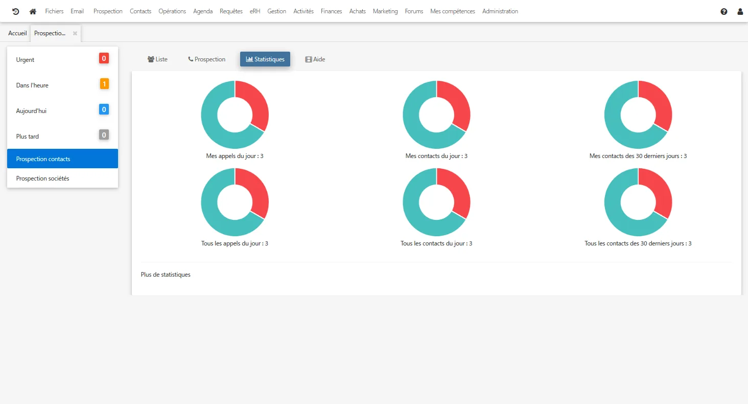Viewport: 748px width, 404px height.
Task: Open the user profile icon
Action: point(740,11)
